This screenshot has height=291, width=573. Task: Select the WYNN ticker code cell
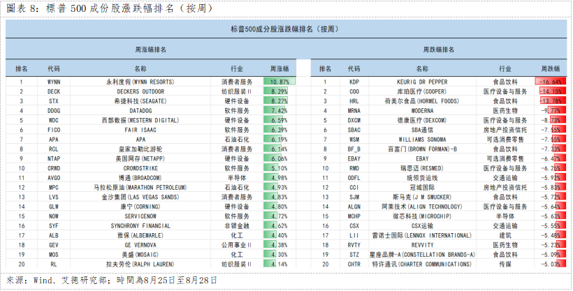coord(54,82)
